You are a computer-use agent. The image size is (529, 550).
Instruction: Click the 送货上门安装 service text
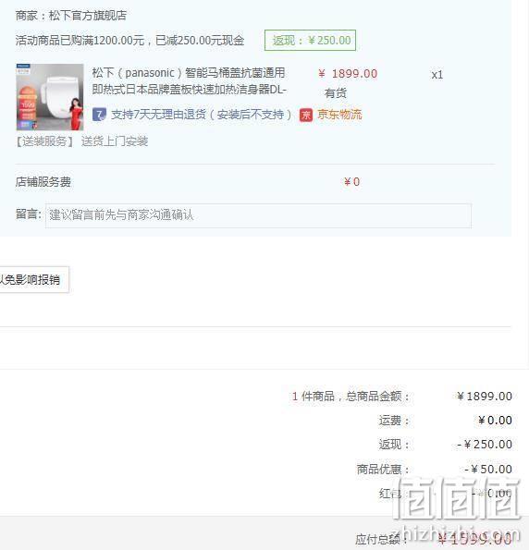(115, 141)
